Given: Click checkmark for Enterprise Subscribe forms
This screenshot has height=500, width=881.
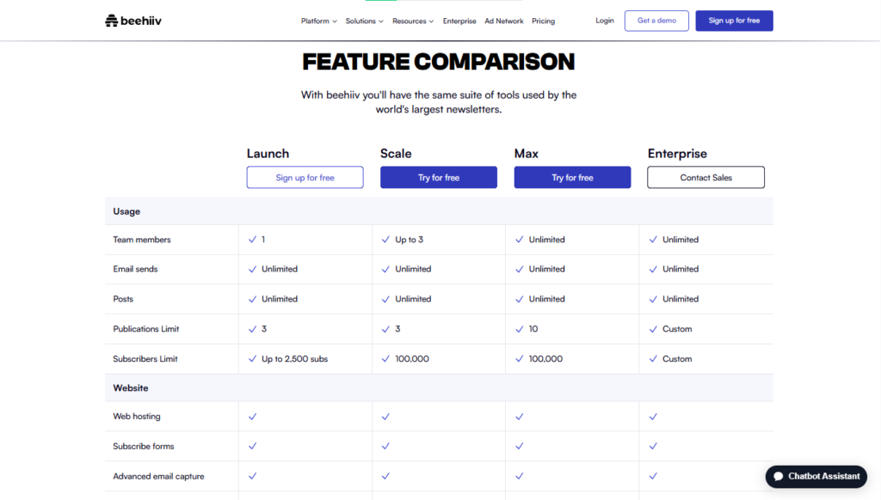Looking at the screenshot, I should tap(653, 446).
